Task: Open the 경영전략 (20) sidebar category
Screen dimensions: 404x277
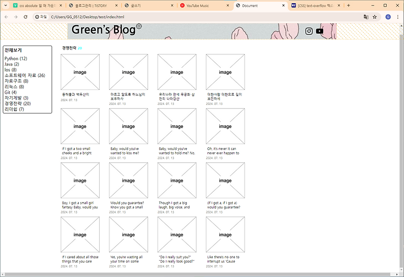Action: 18,104
